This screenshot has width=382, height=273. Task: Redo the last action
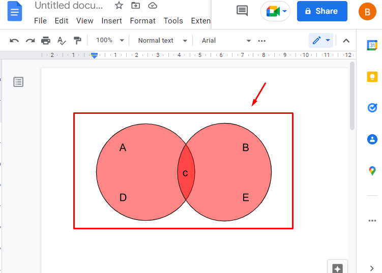click(30, 41)
